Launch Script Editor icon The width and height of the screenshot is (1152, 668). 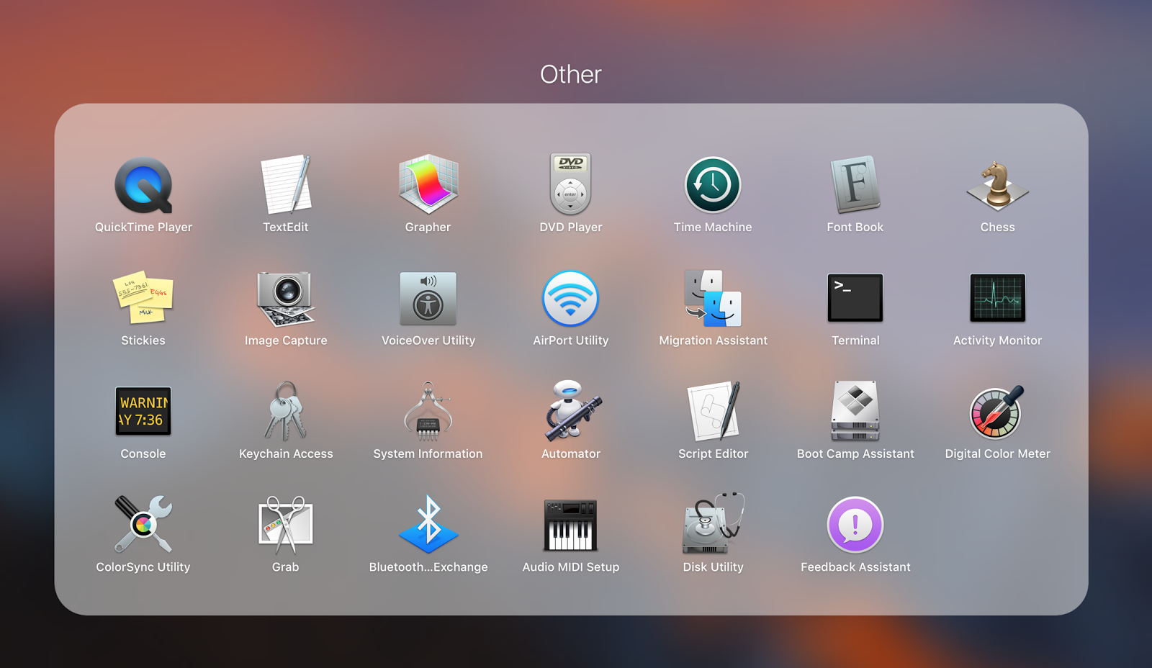point(714,411)
